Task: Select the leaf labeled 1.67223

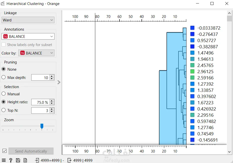Action: coord(205,103)
